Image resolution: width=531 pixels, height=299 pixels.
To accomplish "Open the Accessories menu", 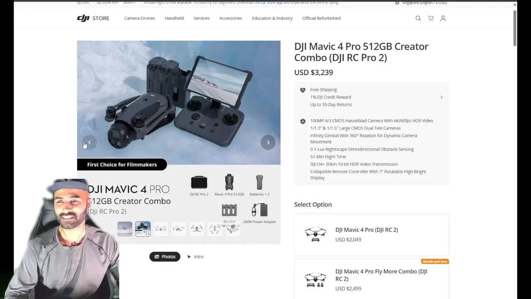I will 231,18.
